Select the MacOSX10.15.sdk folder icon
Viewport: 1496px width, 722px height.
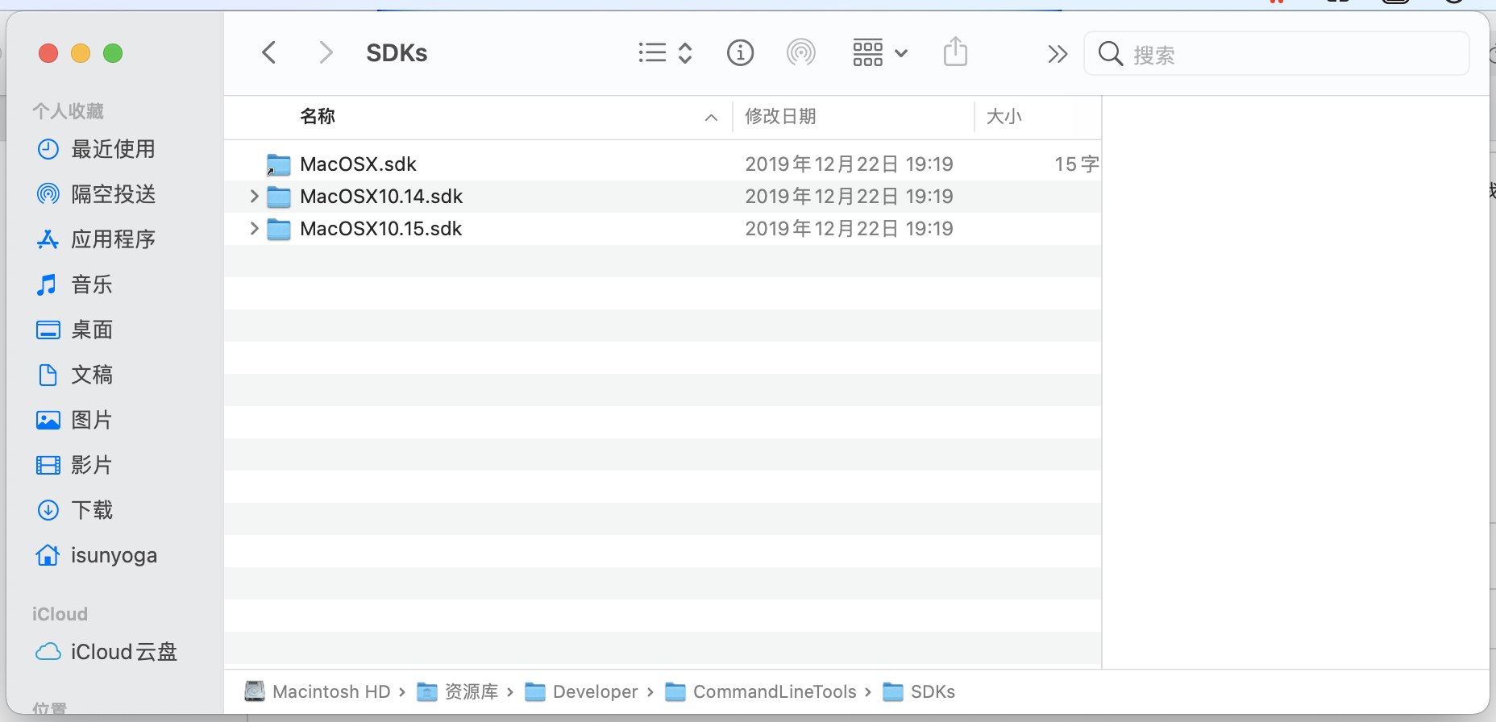[278, 229]
